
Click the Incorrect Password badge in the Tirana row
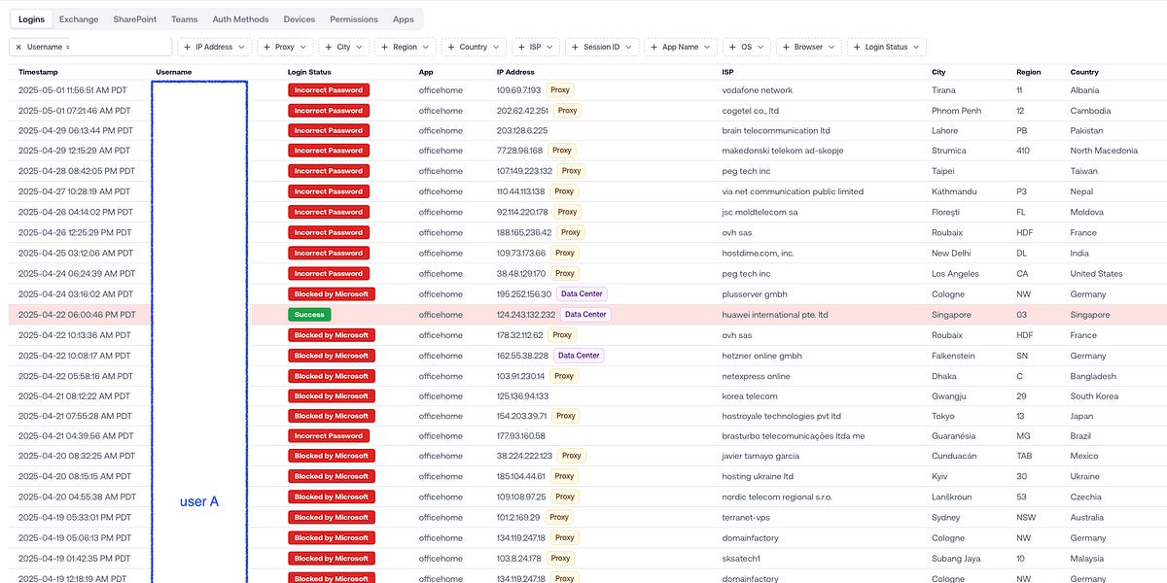[330, 90]
